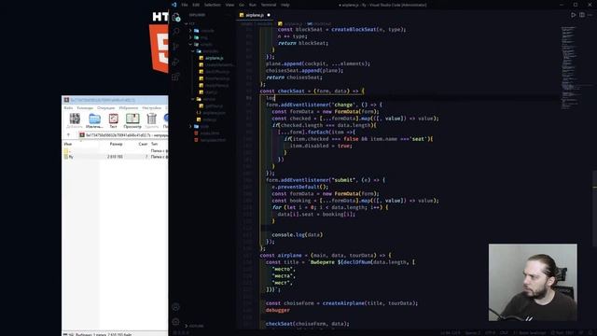Select the folder row sized 2 610 193
597x336 pixels.
click(116, 157)
